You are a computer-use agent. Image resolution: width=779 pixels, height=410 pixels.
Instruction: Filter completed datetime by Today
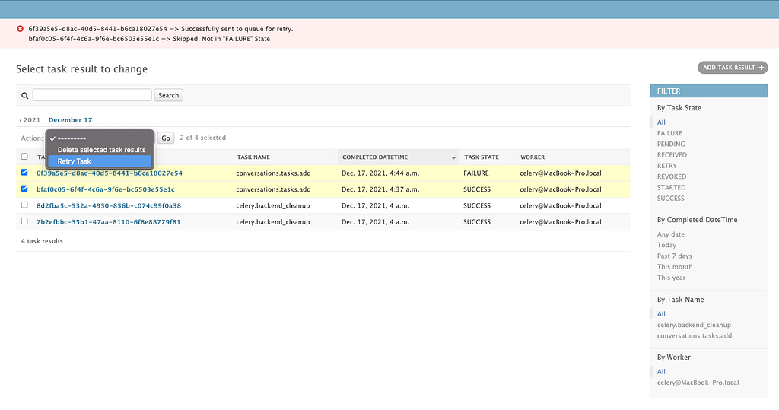(666, 245)
